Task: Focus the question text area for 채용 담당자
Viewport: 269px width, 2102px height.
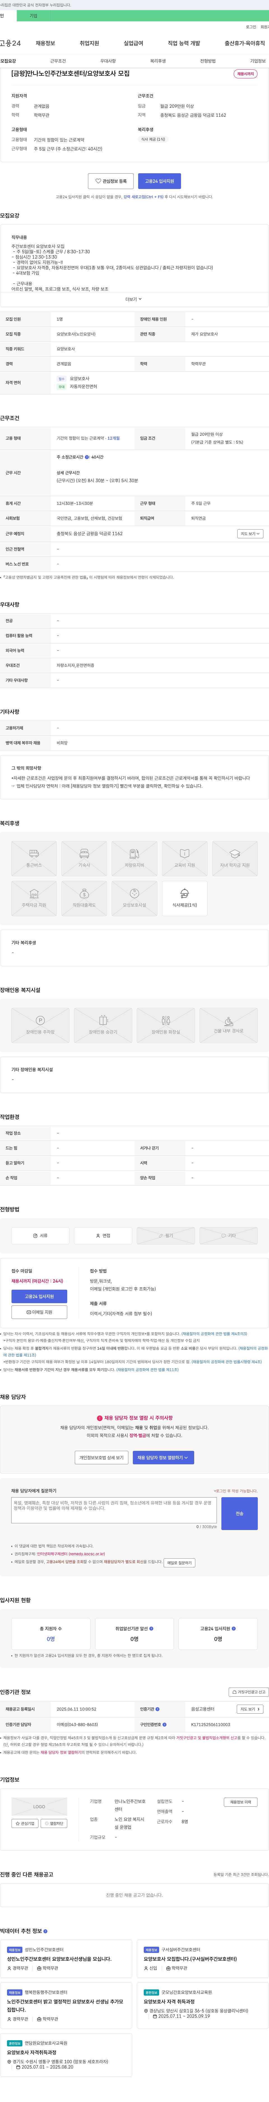Action: click(x=114, y=1510)
